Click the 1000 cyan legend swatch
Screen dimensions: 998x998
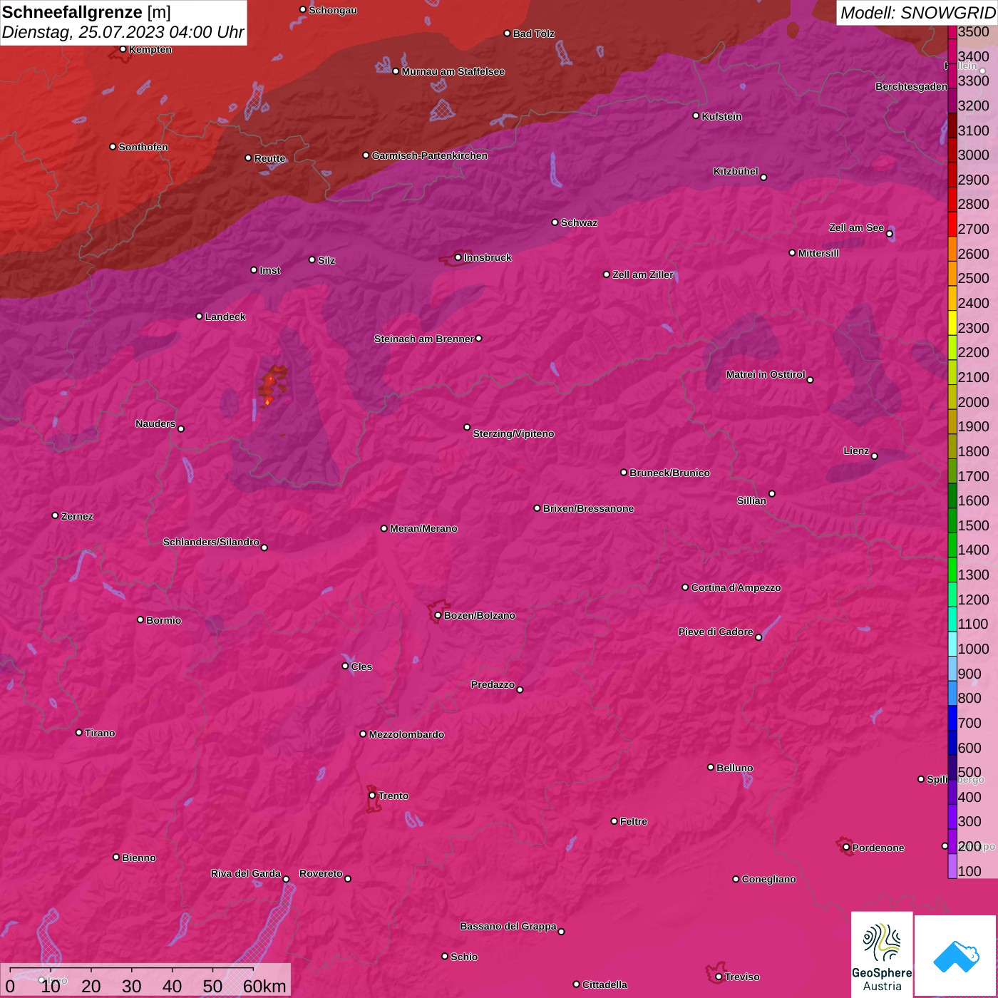[x=952, y=644]
